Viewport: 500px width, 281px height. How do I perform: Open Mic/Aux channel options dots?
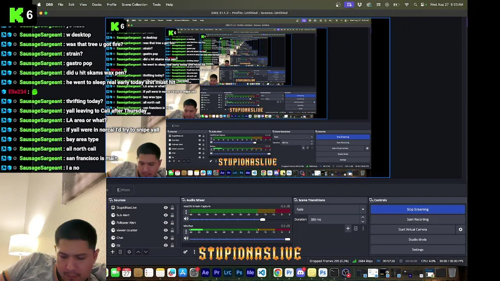click(x=186, y=232)
